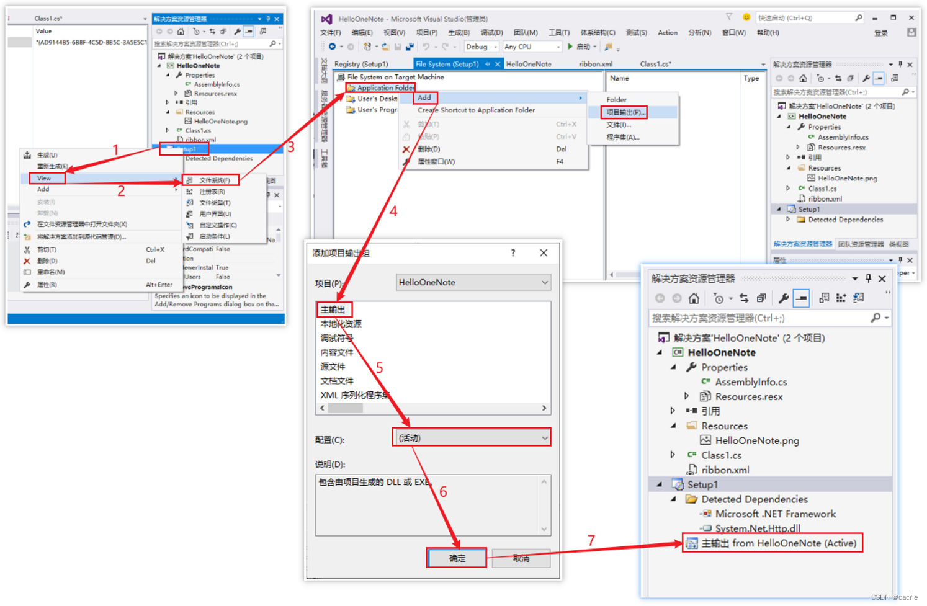The width and height of the screenshot is (927, 606).
Task: Click 确定 button in Add Project Output dialog
Action: [x=457, y=558]
